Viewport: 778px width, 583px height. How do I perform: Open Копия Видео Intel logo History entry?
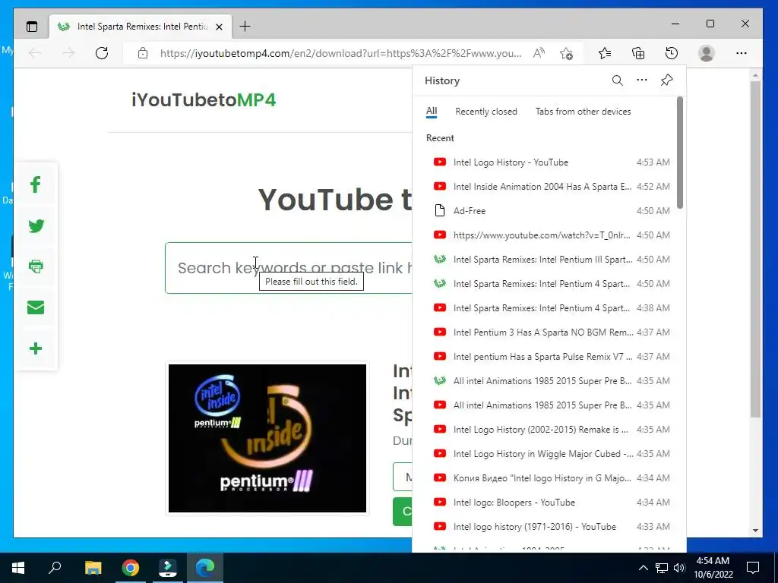548,478
